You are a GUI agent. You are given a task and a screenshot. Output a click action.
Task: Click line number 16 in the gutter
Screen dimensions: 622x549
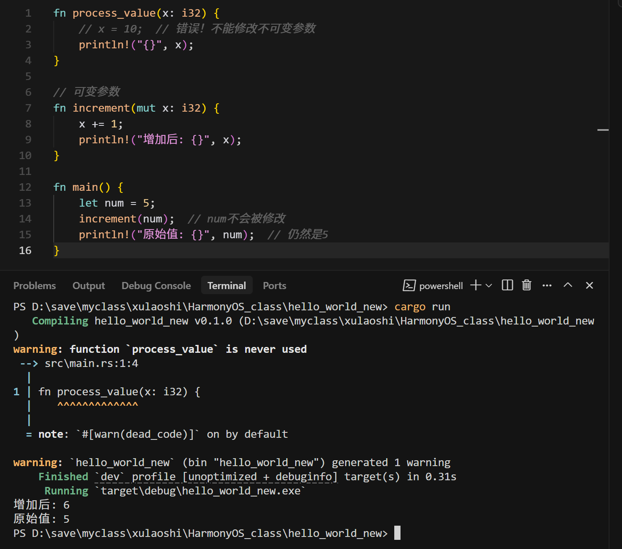pyautogui.click(x=25, y=250)
